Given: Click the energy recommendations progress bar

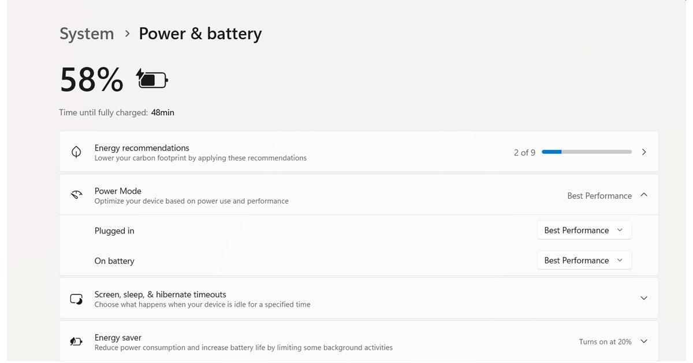Looking at the screenshot, I should click(x=587, y=152).
